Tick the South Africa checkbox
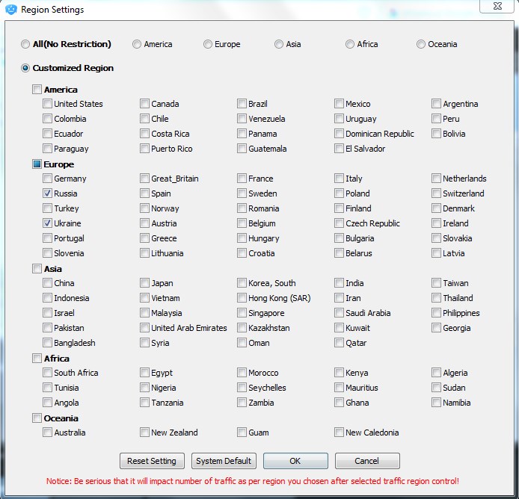519x499 pixels. (48, 373)
